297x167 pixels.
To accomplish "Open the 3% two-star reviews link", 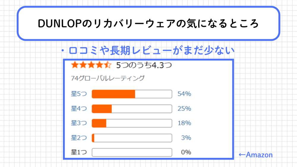I will click(186, 138).
